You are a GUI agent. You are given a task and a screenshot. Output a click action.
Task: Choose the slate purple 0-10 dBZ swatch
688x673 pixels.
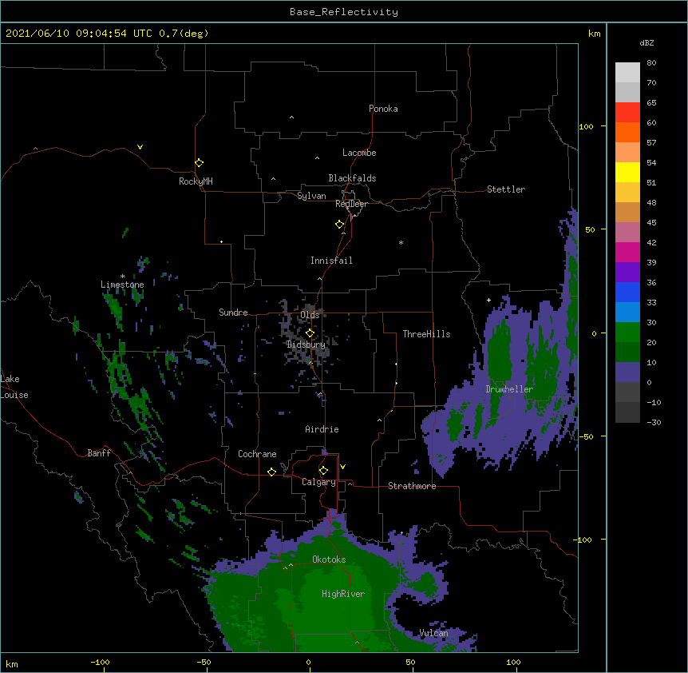(x=627, y=372)
